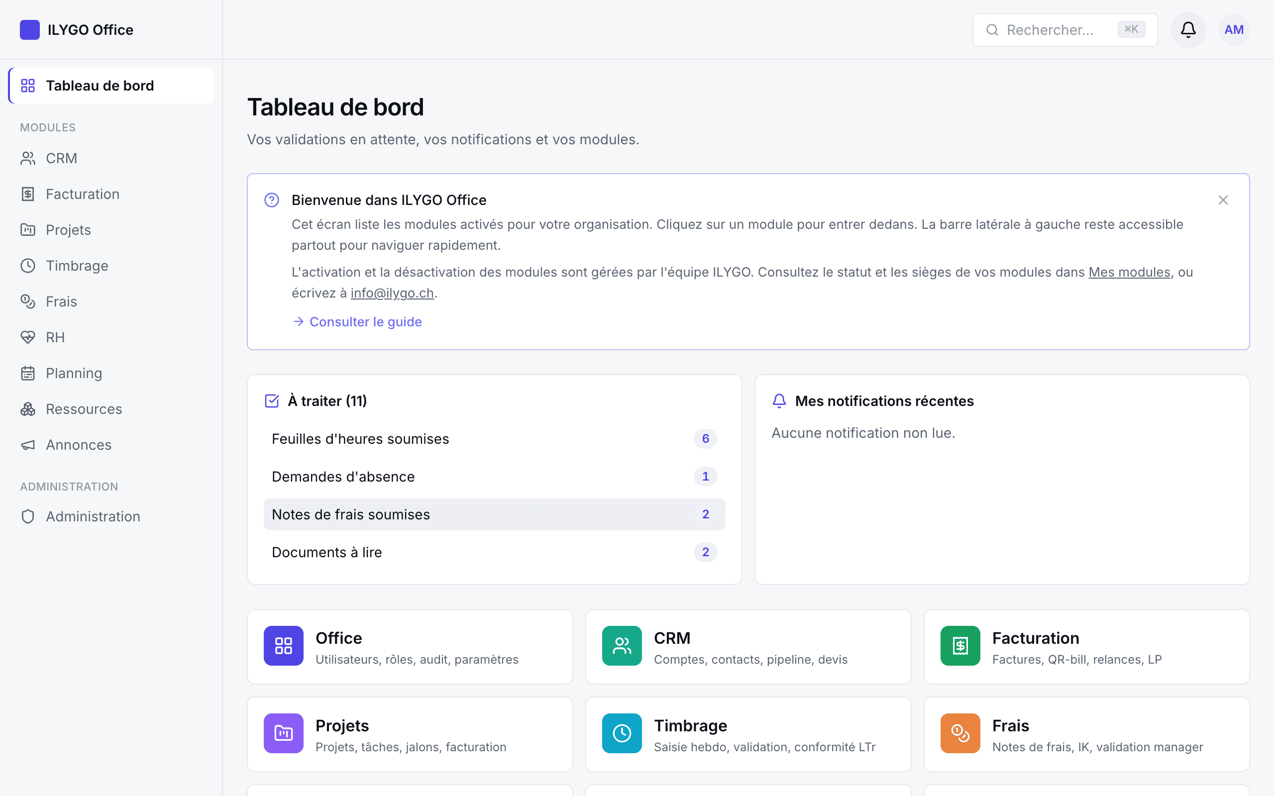This screenshot has height=796, width=1274.
Task: Open the CRM module card title
Action: pos(672,638)
